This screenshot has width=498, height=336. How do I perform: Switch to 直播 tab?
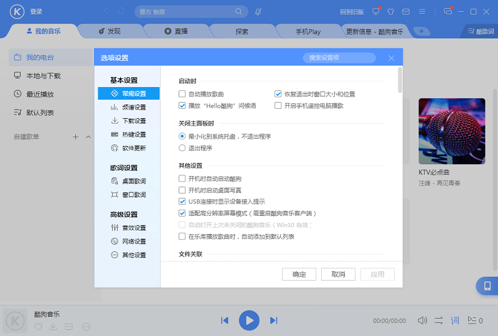(176, 31)
